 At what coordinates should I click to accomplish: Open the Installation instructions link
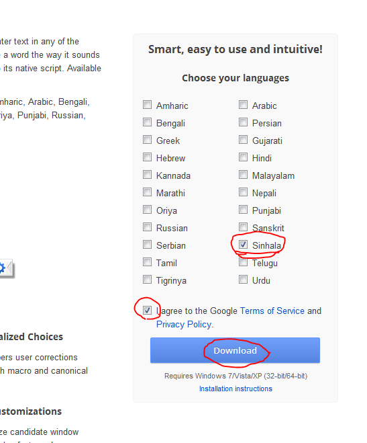[x=235, y=389]
